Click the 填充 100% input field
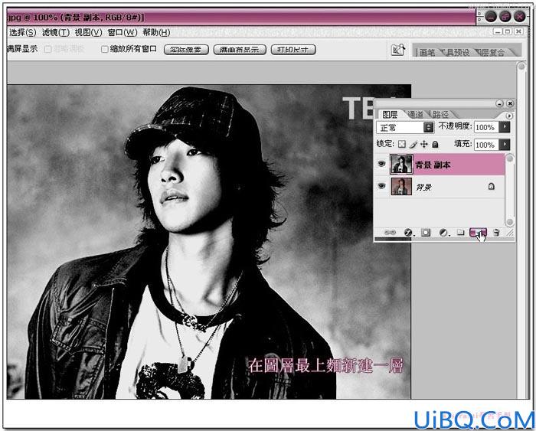This screenshot has width=536, height=431. pyautogui.click(x=486, y=145)
